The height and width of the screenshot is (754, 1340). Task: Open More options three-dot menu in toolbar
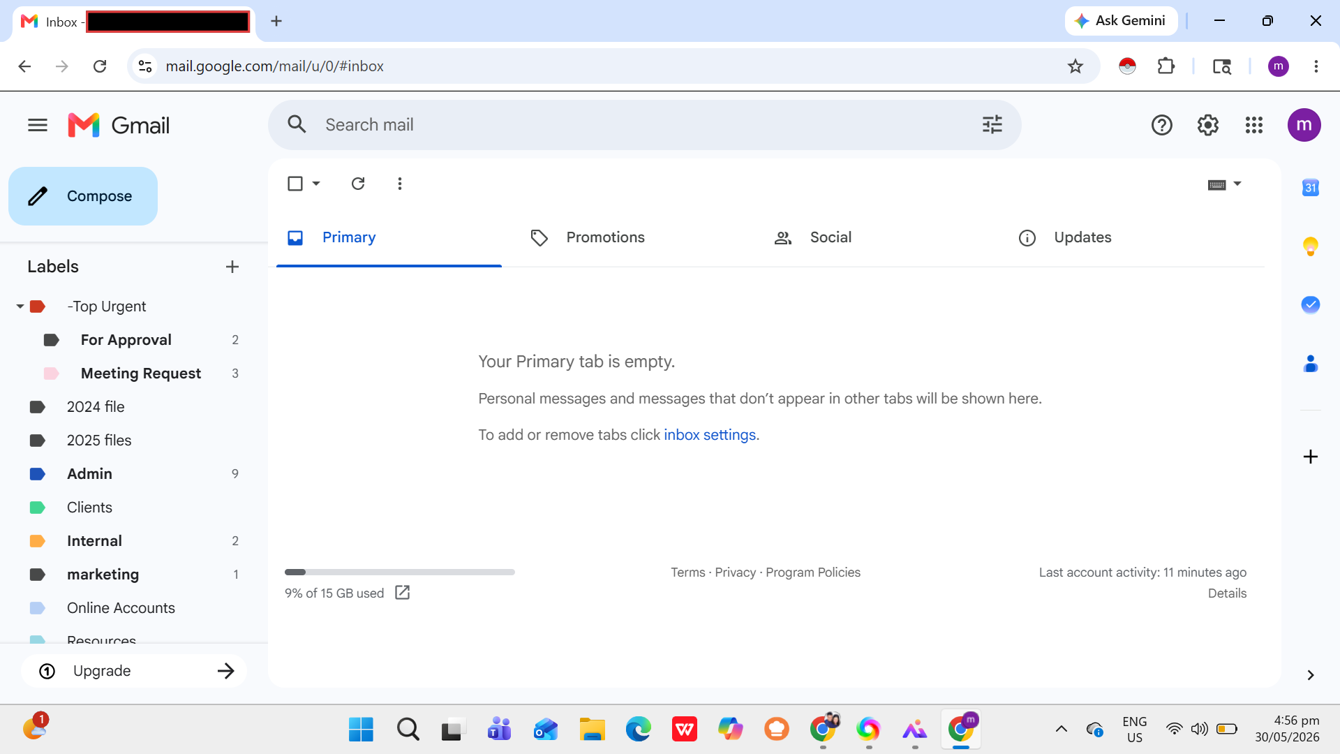400,184
